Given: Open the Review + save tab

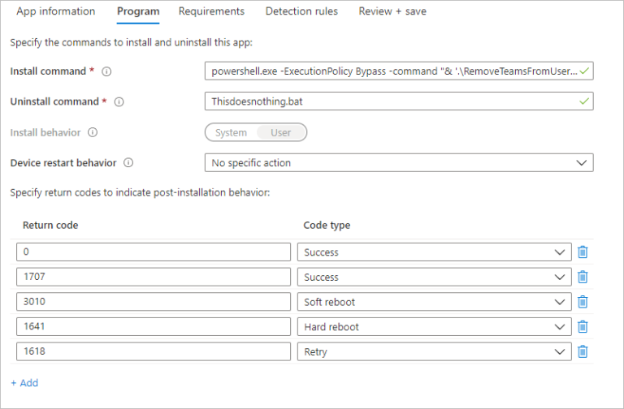Looking at the screenshot, I should click(392, 11).
